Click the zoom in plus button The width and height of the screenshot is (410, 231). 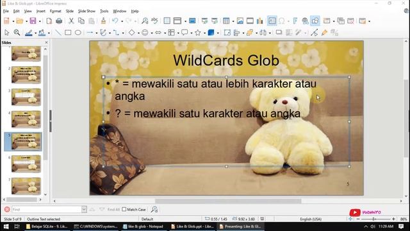pyautogui.click(x=393, y=219)
